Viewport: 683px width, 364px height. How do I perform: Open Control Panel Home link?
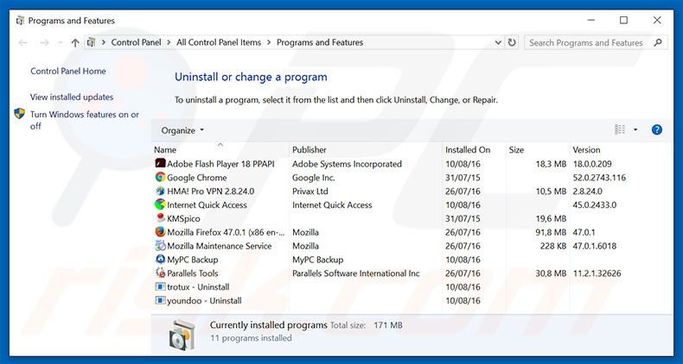pos(68,72)
